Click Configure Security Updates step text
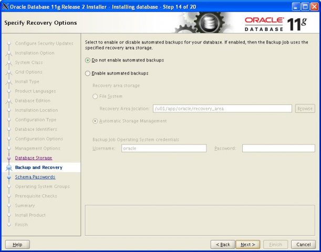321x252 pixels. [x=44, y=44]
